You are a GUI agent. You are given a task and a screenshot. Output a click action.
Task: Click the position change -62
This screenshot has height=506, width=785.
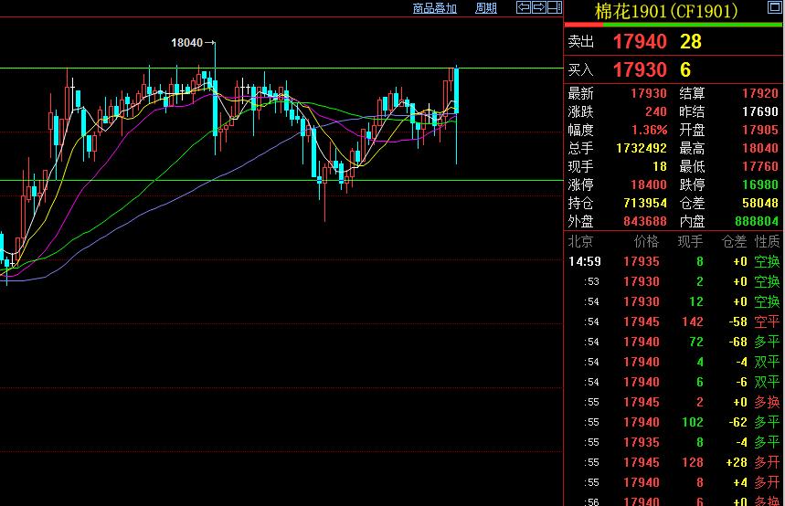pos(738,422)
